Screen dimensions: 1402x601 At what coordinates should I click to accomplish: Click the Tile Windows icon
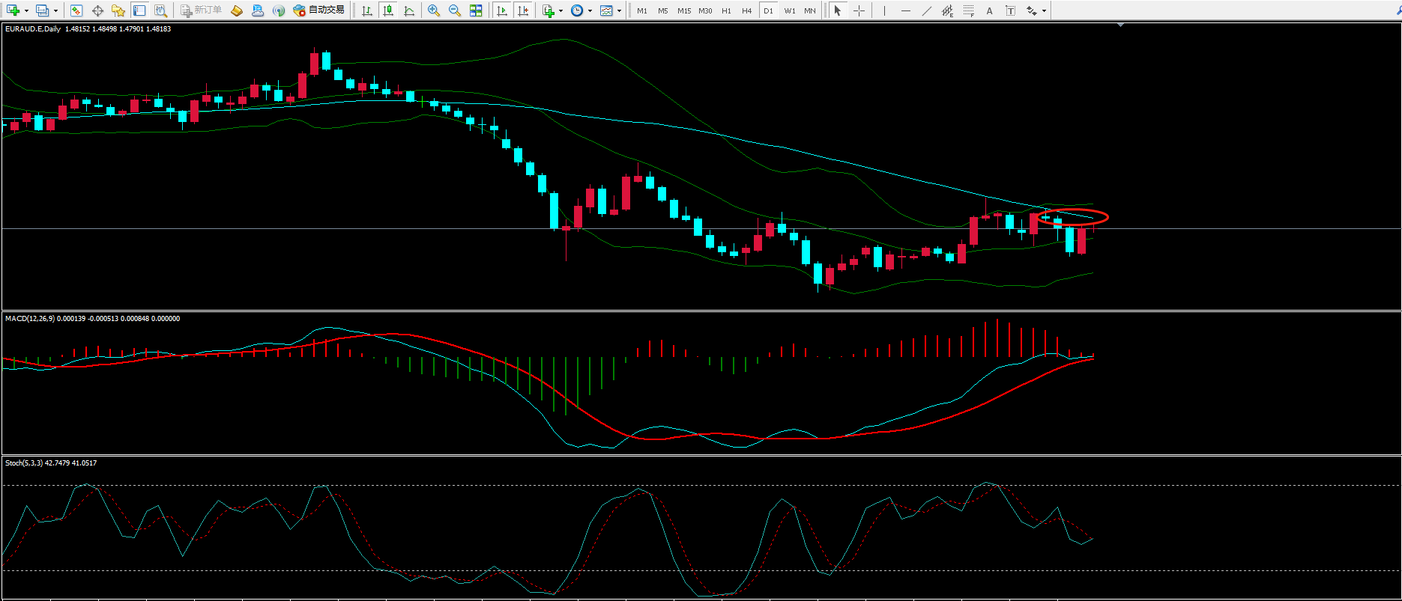point(476,10)
